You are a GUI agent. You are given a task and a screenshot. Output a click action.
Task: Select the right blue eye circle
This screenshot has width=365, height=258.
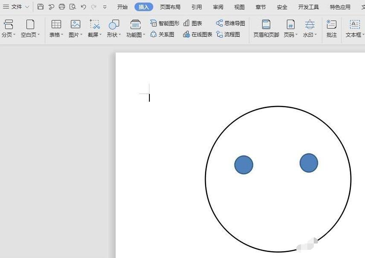point(309,163)
